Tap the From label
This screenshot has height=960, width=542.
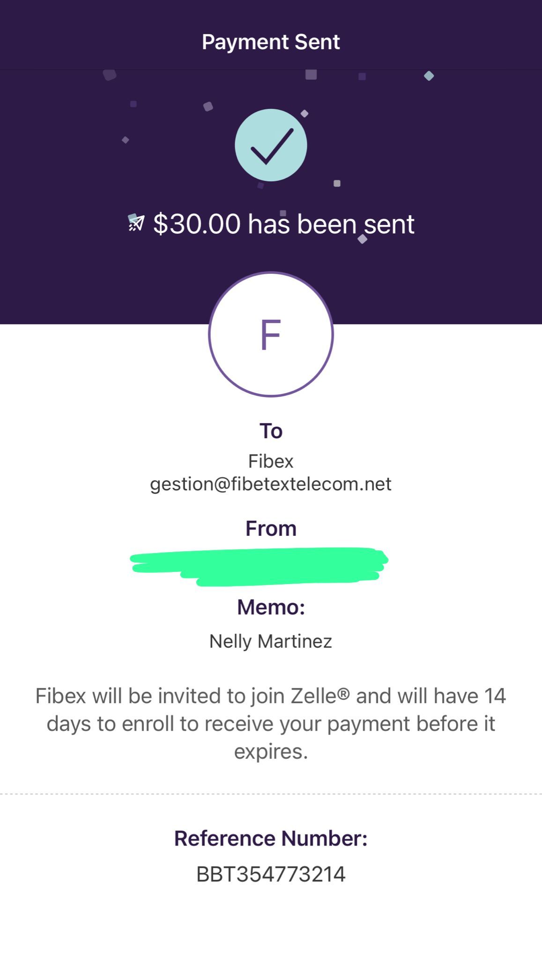tap(271, 529)
